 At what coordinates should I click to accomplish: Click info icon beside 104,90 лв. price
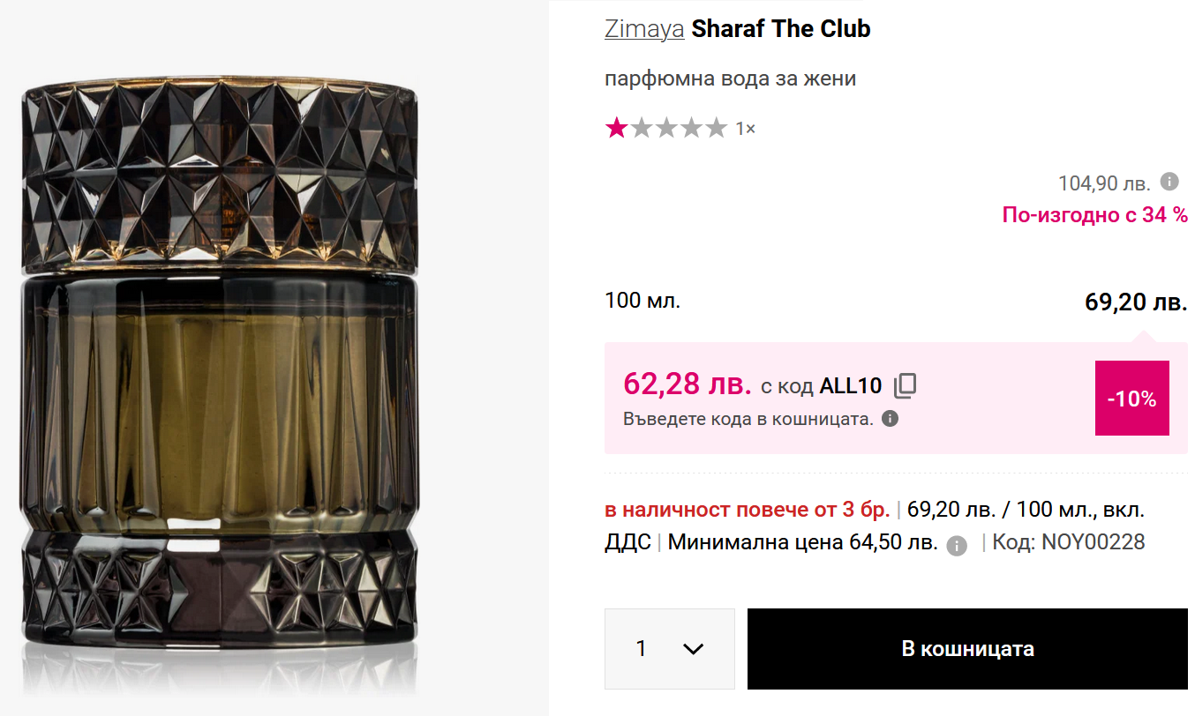[x=1169, y=182]
